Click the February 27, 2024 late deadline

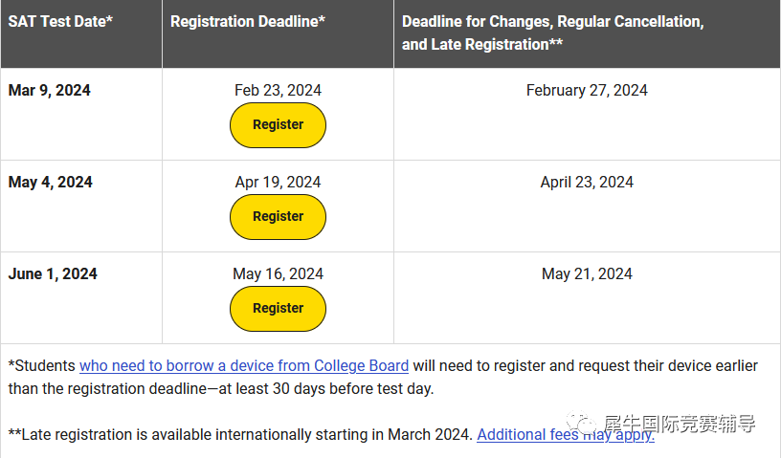tap(587, 91)
